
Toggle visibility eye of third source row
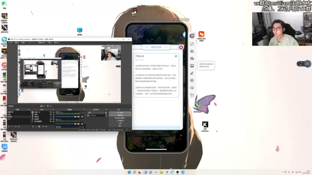51,117
